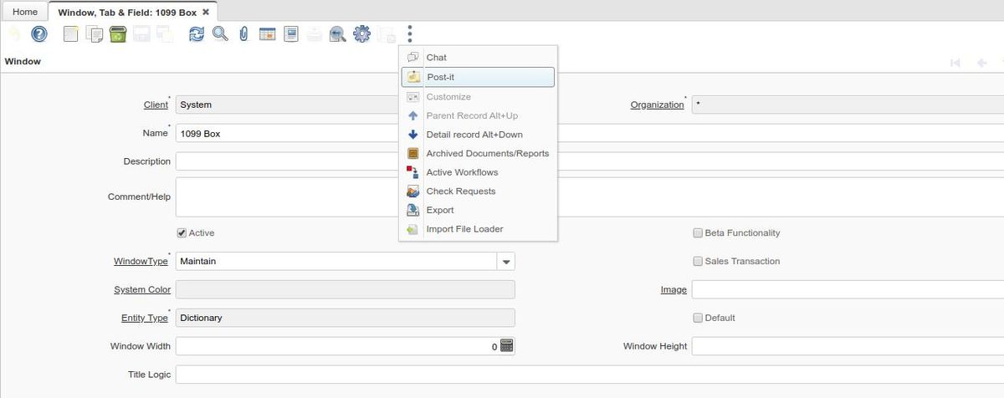Click the New Record toolbar icon
This screenshot has width=1004, height=398.
(x=71, y=34)
